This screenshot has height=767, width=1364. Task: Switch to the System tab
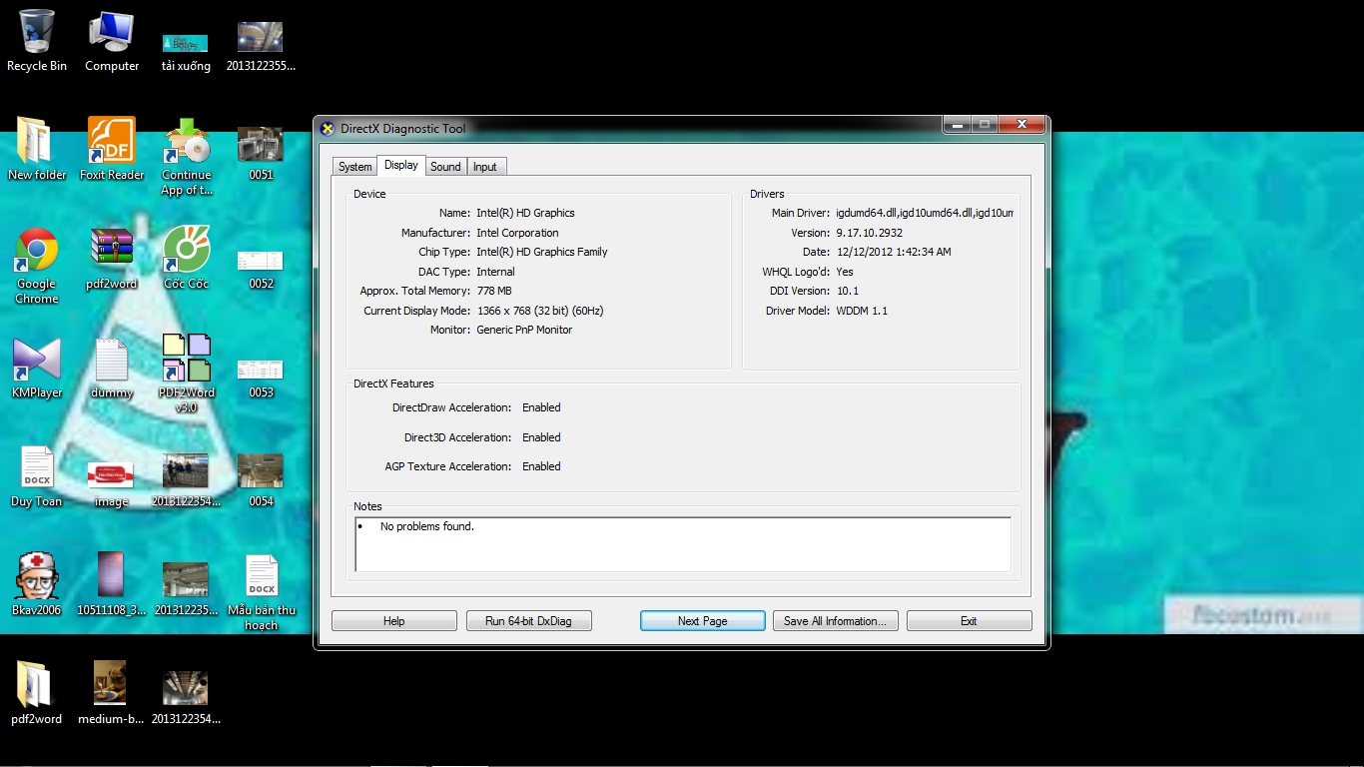(x=354, y=167)
